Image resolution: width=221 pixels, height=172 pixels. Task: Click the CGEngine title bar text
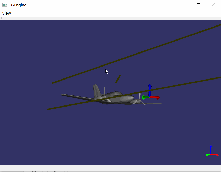17,5
